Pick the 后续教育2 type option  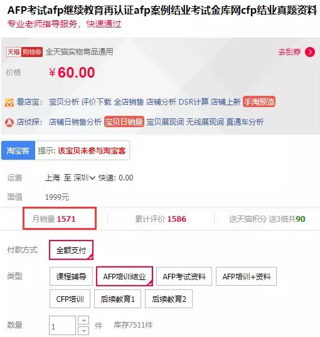tap(169, 299)
